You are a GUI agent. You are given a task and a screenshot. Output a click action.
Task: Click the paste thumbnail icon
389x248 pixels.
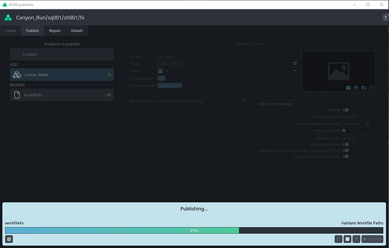click(x=356, y=88)
